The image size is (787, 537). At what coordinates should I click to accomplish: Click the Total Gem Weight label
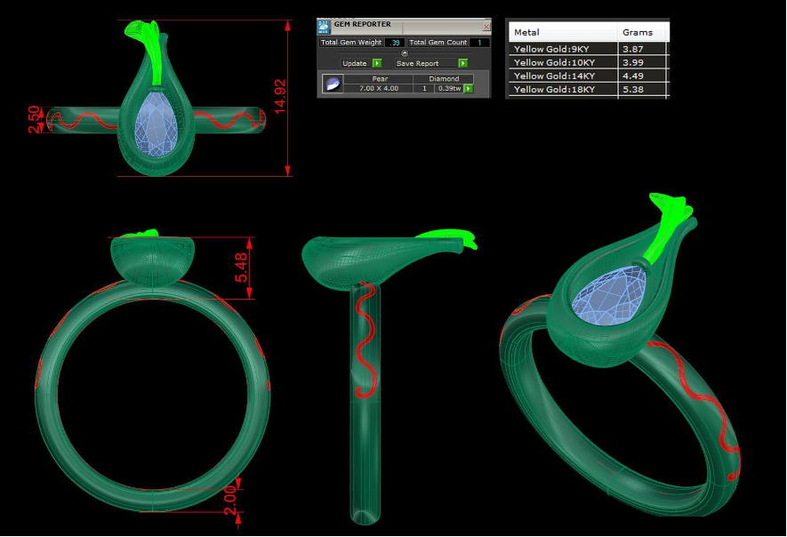point(351,43)
